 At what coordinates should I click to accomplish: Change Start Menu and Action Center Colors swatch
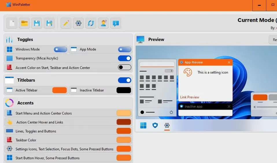tap(124, 113)
